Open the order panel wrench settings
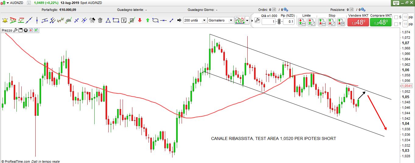 pos(257,21)
